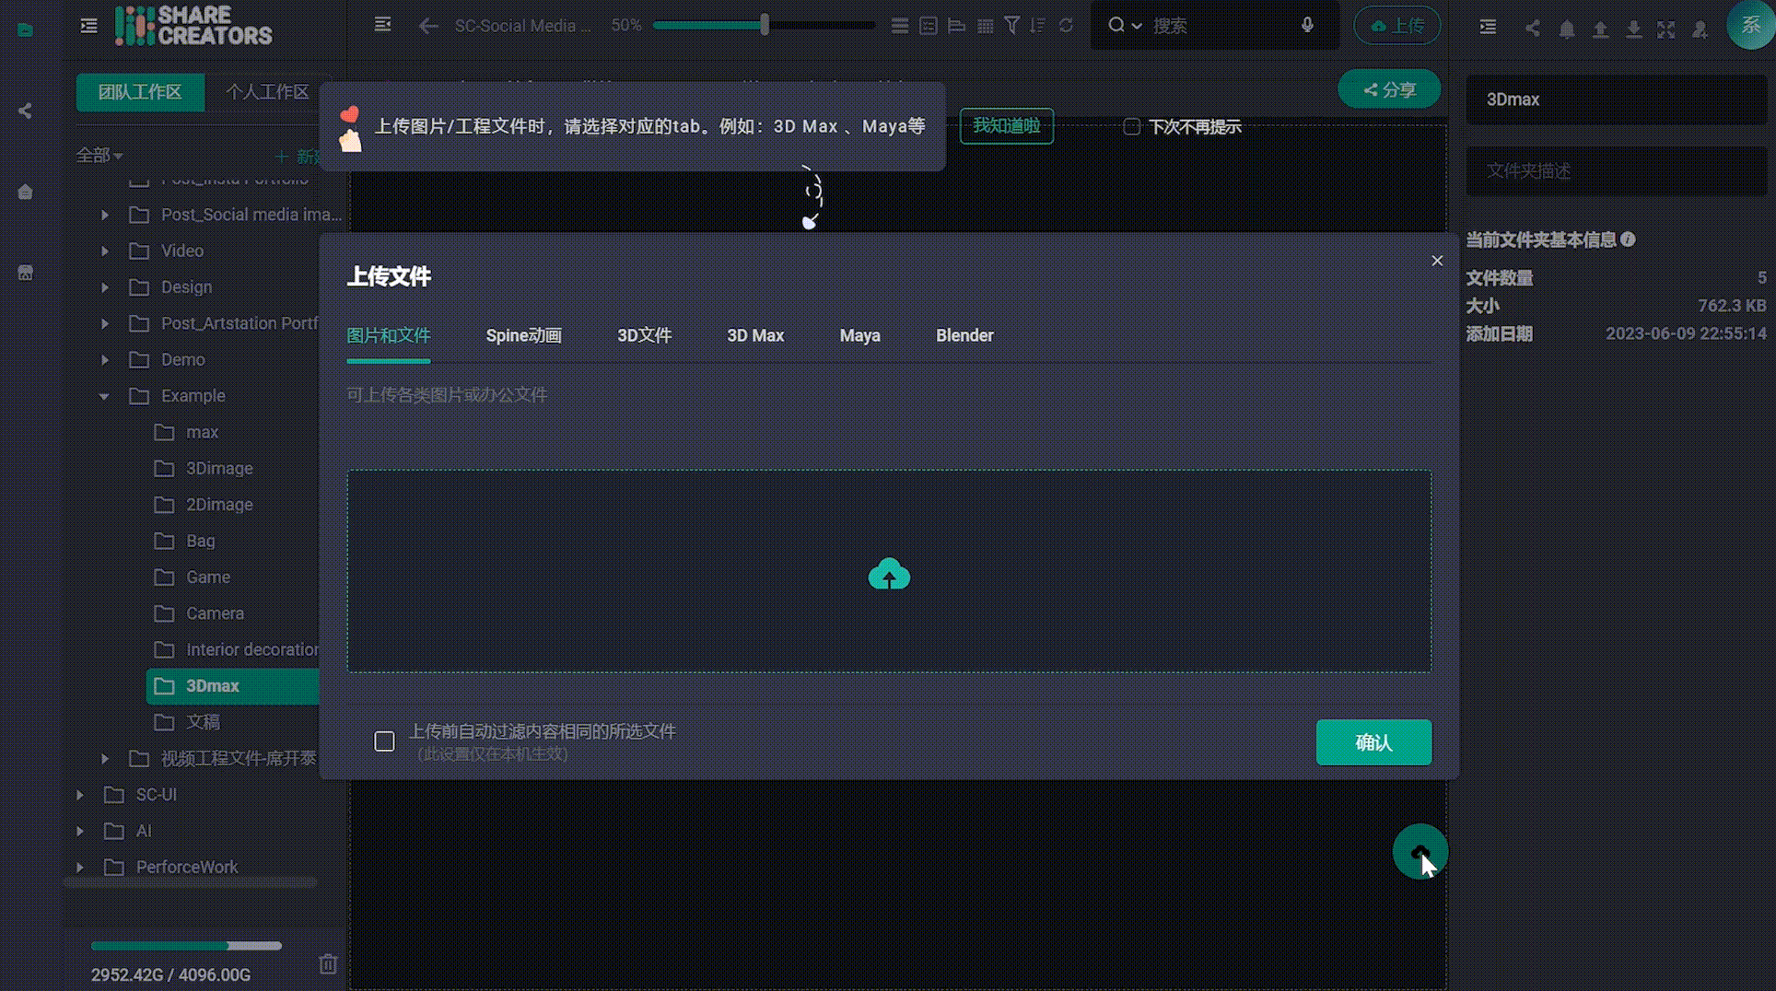Toggle the right info panel icon
Viewport: 1776px width, 991px height.
[1488, 28]
